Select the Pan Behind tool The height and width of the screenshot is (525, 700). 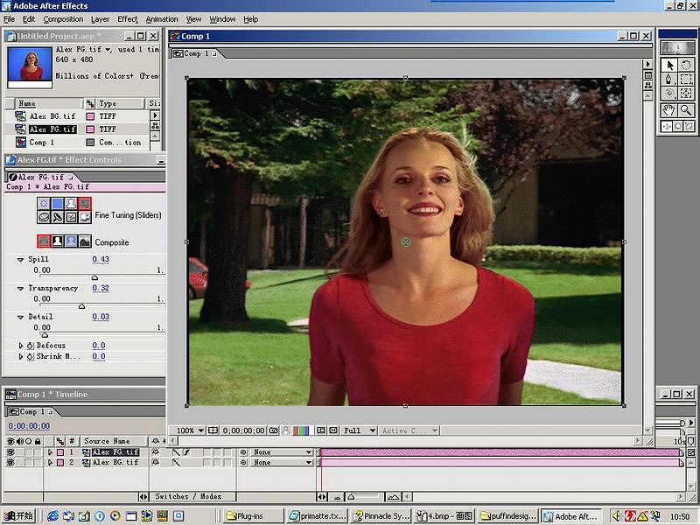[x=686, y=94]
